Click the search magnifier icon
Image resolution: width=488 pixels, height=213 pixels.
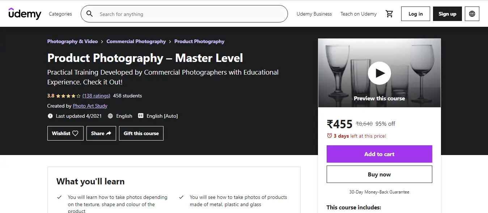(x=89, y=14)
